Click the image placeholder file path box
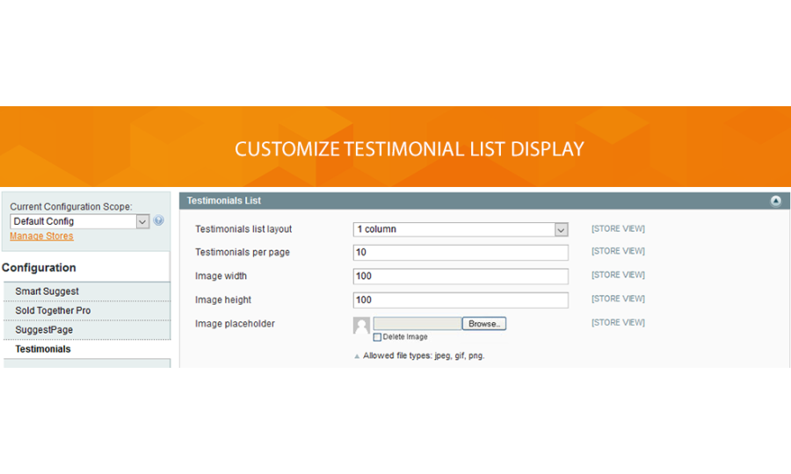The height and width of the screenshot is (474, 791). click(x=417, y=324)
